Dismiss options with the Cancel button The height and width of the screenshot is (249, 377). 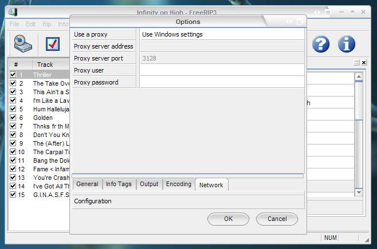tap(277, 219)
